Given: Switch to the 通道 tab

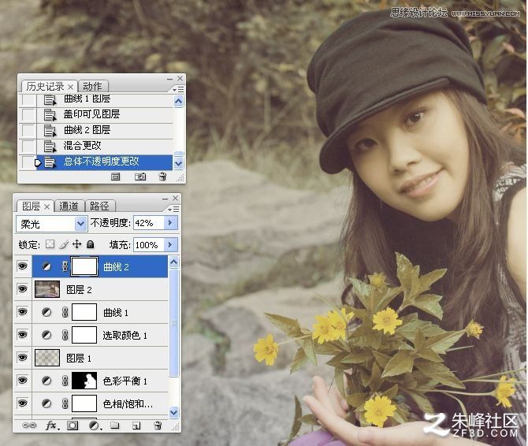Looking at the screenshot, I should point(69,206).
